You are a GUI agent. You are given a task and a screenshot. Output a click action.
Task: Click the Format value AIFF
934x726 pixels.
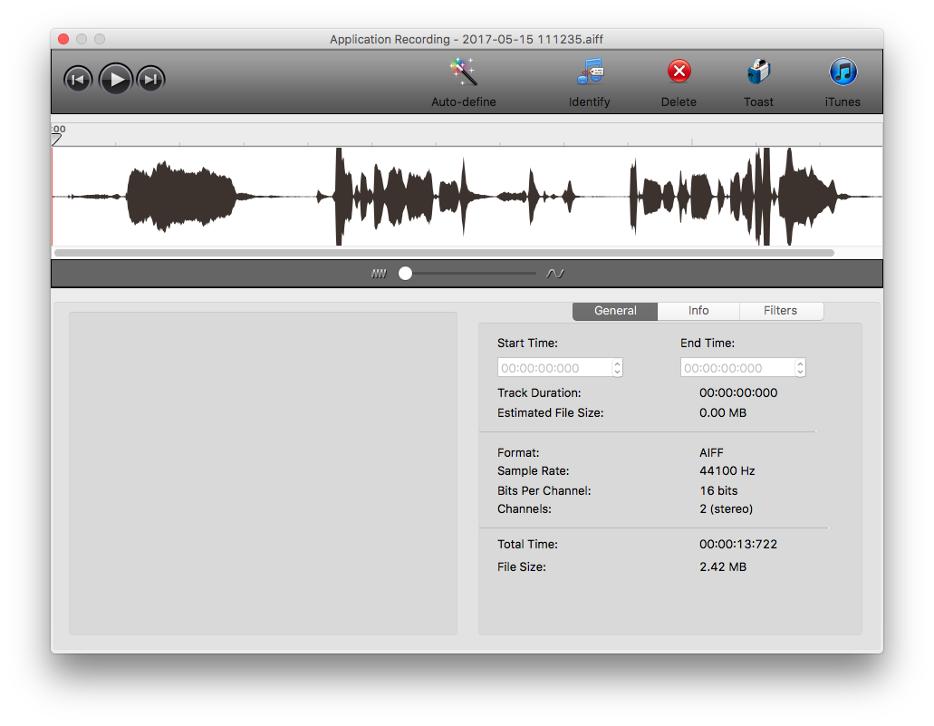point(711,453)
